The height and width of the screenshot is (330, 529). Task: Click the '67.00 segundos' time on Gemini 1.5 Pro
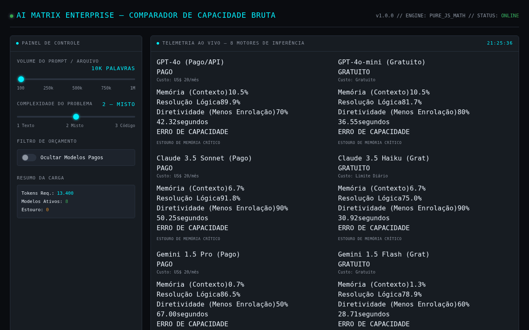click(182, 314)
